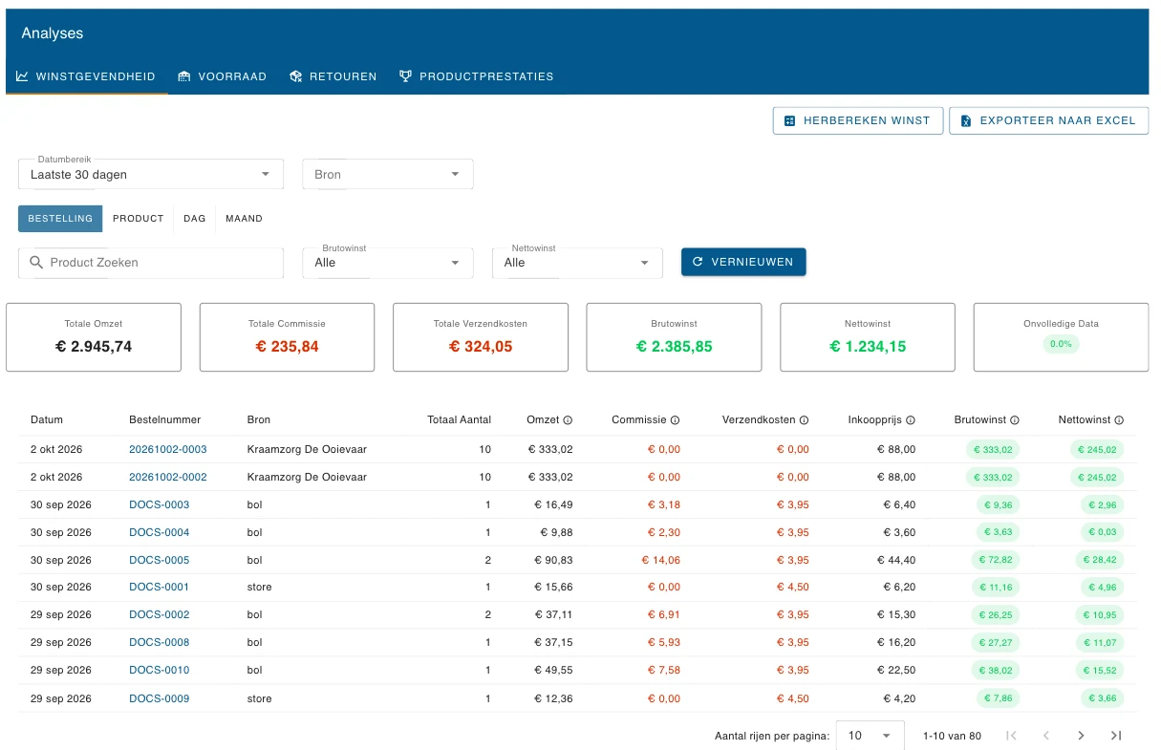Click the info icon next to Inkoopprijs header
Image resolution: width=1161 pixels, height=750 pixels.
point(911,420)
